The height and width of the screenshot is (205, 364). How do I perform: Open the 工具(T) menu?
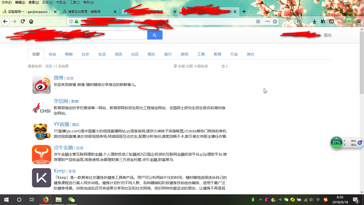75,2
